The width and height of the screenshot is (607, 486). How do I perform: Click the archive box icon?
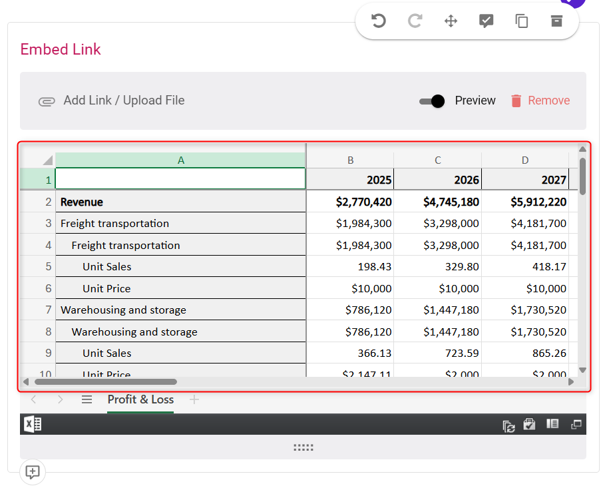point(556,21)
